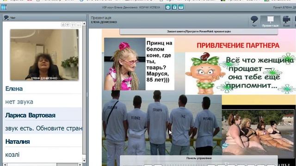Click the load PowerPoint presentation bar
This screenshot has height=166, width=296.
click(x=199, y=31)
